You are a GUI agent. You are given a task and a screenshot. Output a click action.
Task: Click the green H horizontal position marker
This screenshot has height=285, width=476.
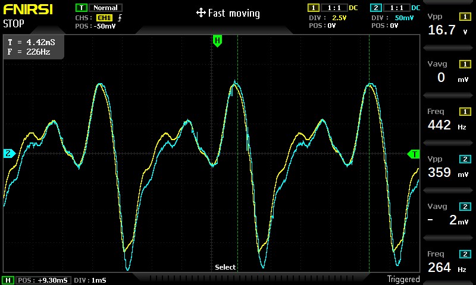point(217,41)
